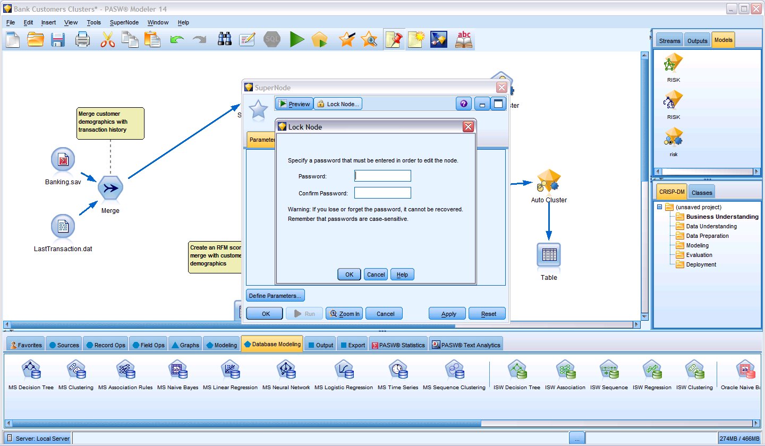Screen dimensions: 765x446
Task: Click the stream markup arrow icon
Action: tap(439, 40)
